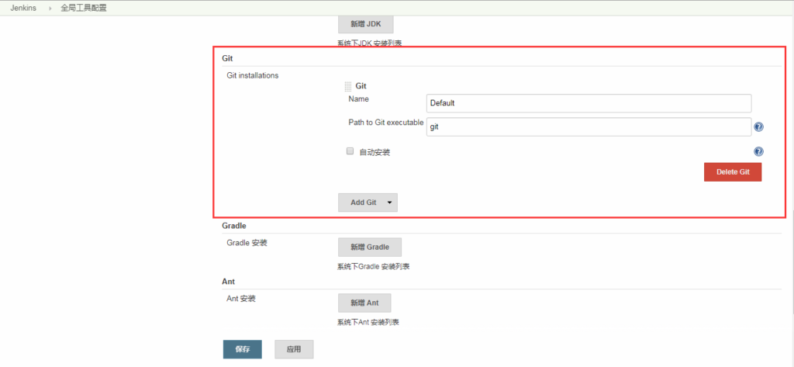This screenshot has height=367, width=794.
Task: Go to Jenkins home via breadcrumb
Action: click(x=25, y=8)
